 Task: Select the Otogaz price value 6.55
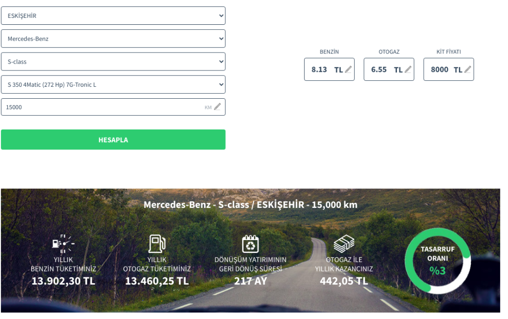379,69
